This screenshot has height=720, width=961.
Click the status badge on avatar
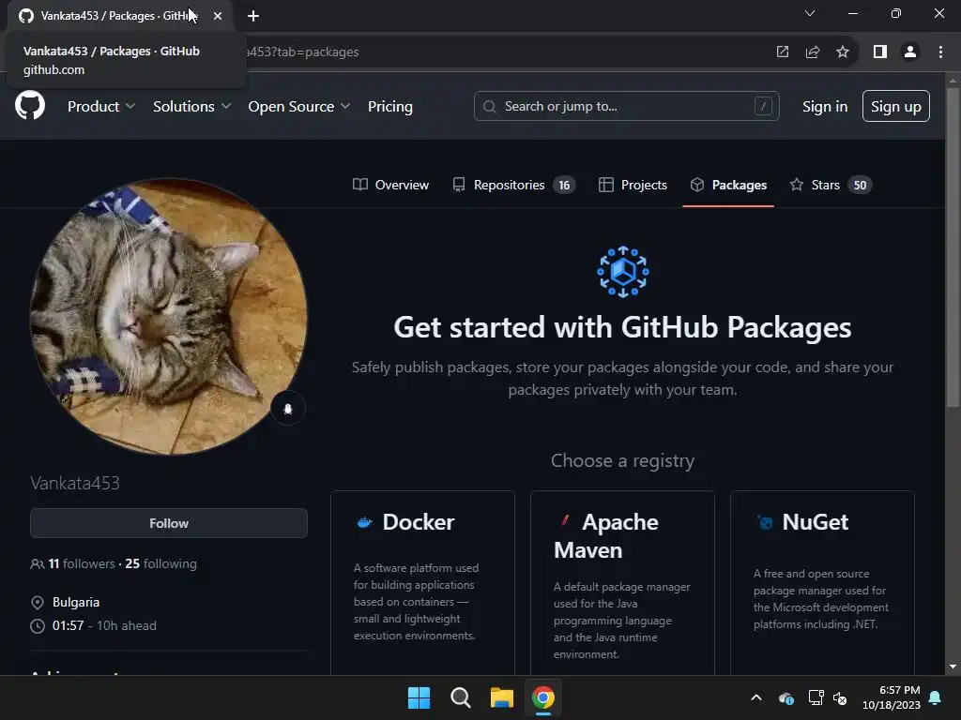tap(288, 409)
